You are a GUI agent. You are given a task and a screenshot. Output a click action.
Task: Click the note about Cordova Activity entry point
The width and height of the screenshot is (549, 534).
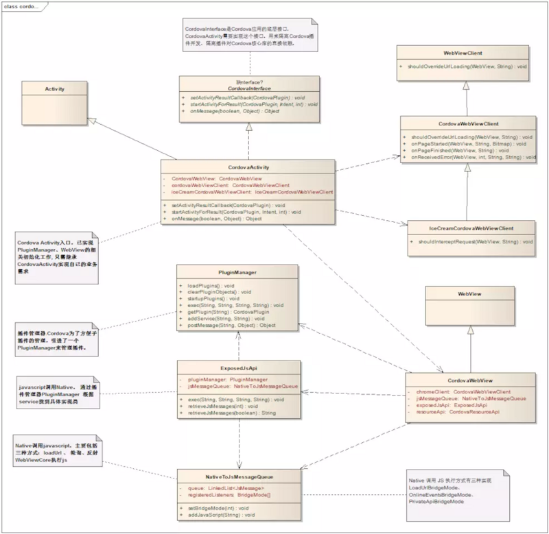click(57, 258)
